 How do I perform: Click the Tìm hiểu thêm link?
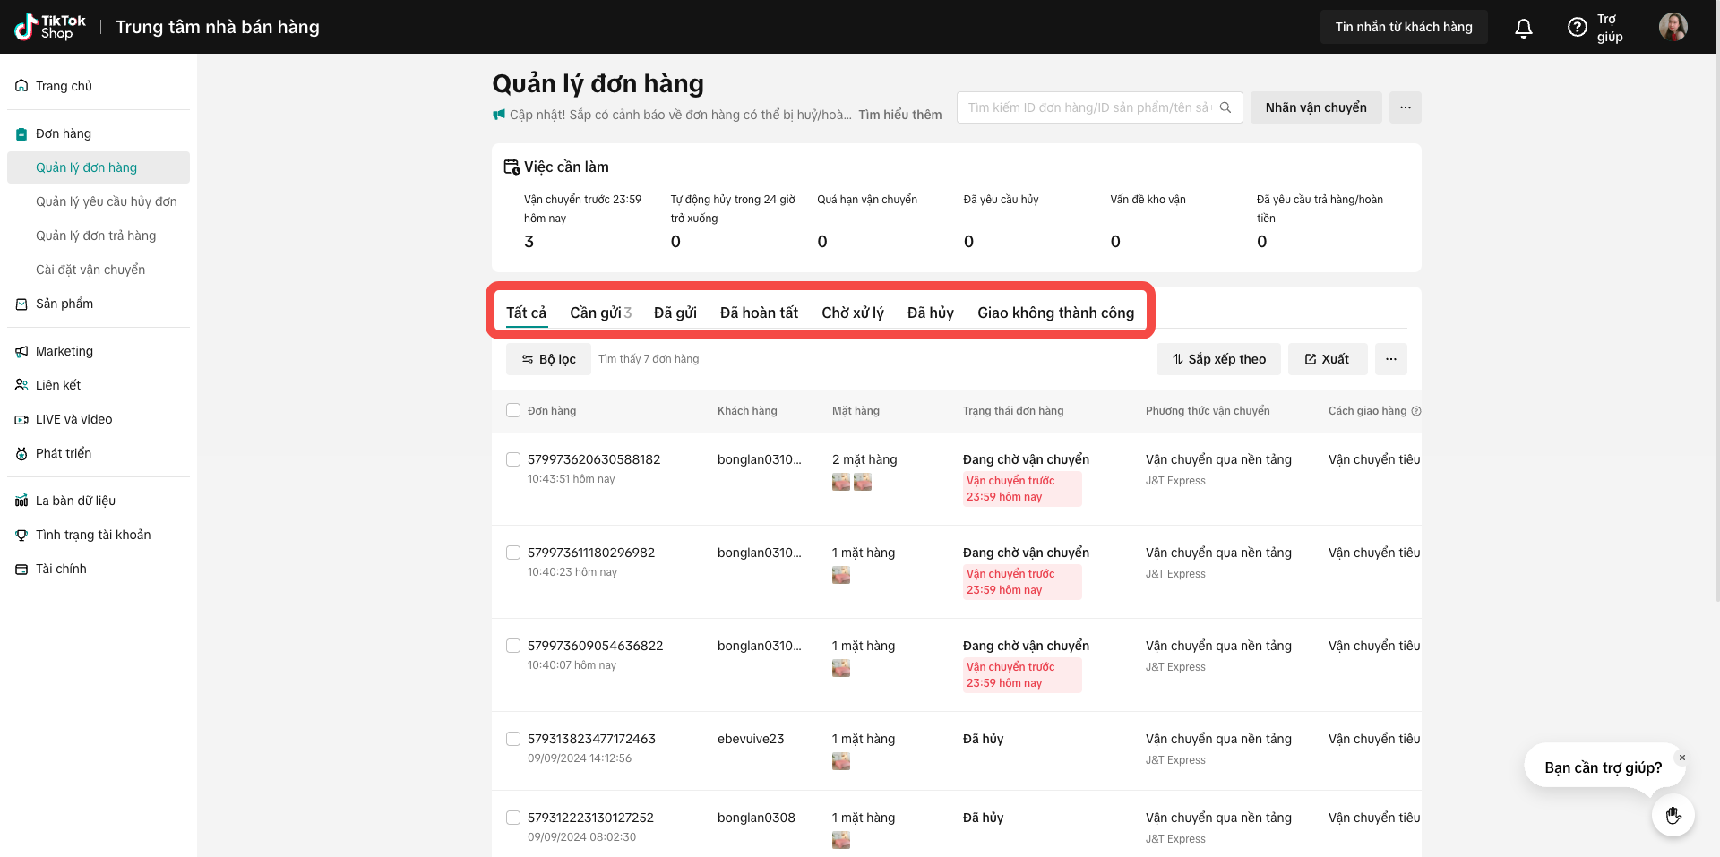pyautogui.click(x=899, y=115)
